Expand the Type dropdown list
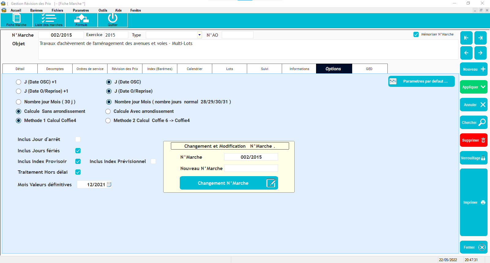Screen dimensions: 490x263 point(199,35)
